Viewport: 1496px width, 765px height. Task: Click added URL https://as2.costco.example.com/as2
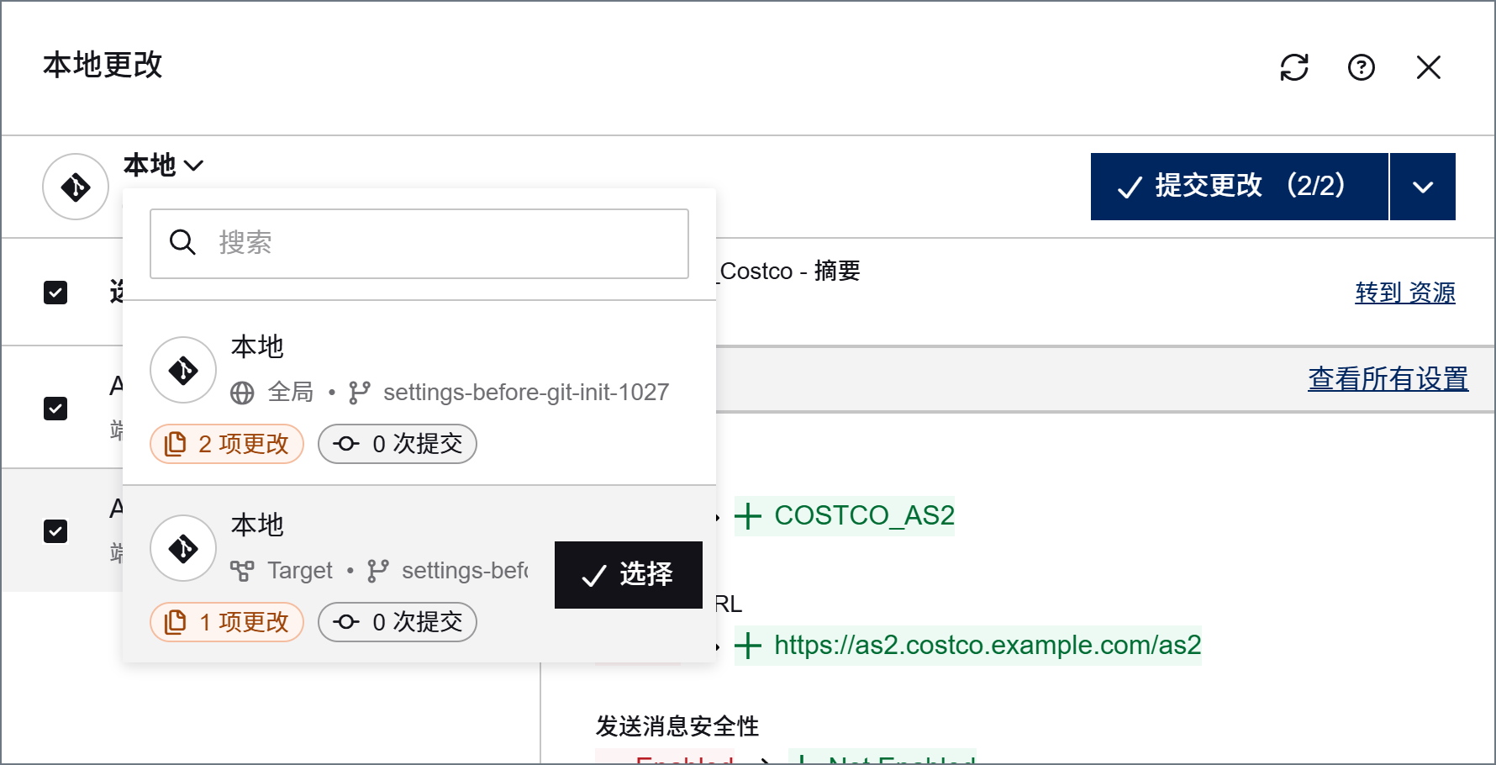pos(968,645)
